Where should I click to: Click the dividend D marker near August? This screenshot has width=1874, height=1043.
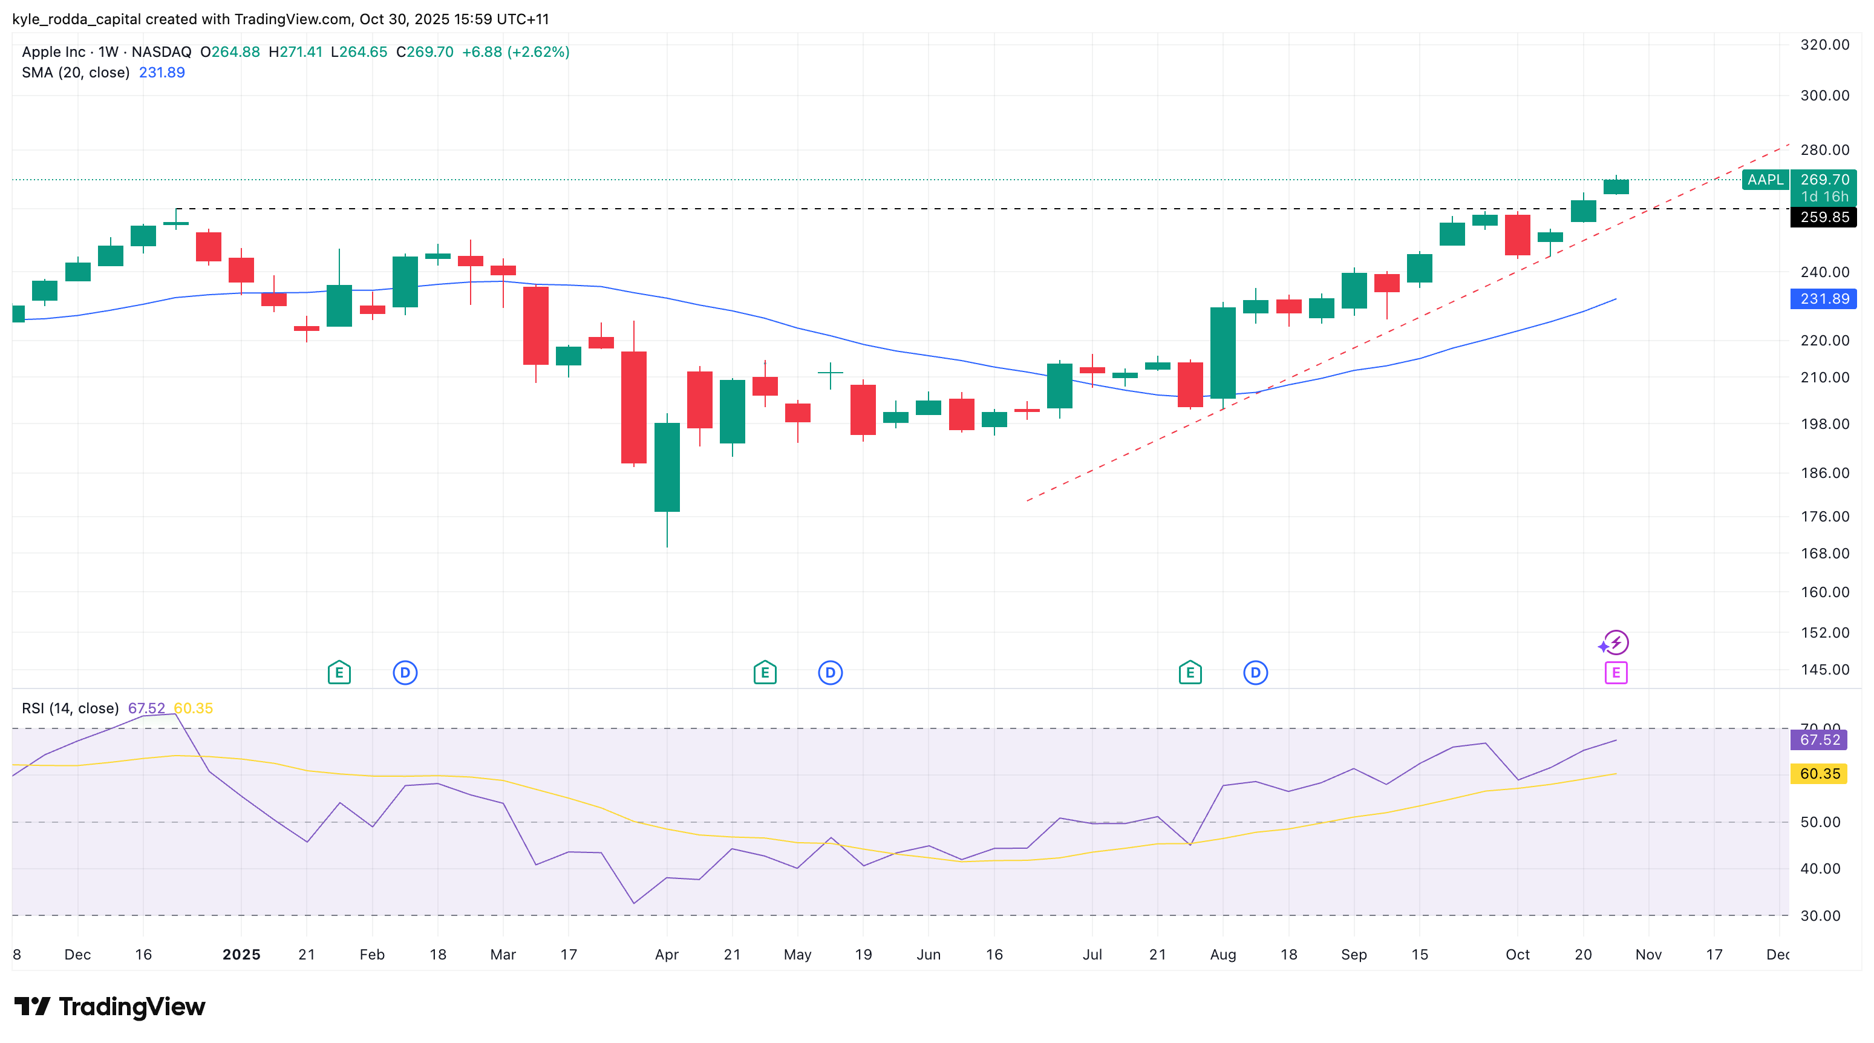pyautogui.click(x=1256, y=672)
